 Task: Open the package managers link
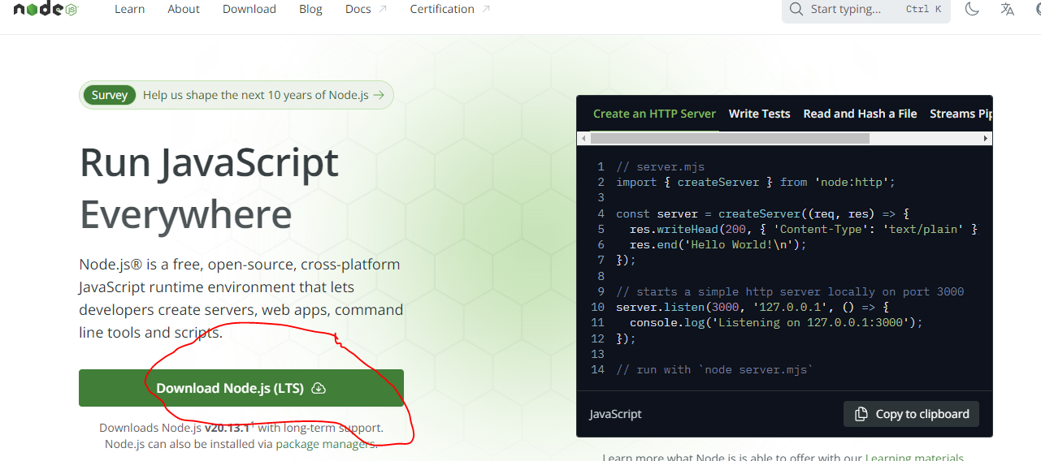327,444
